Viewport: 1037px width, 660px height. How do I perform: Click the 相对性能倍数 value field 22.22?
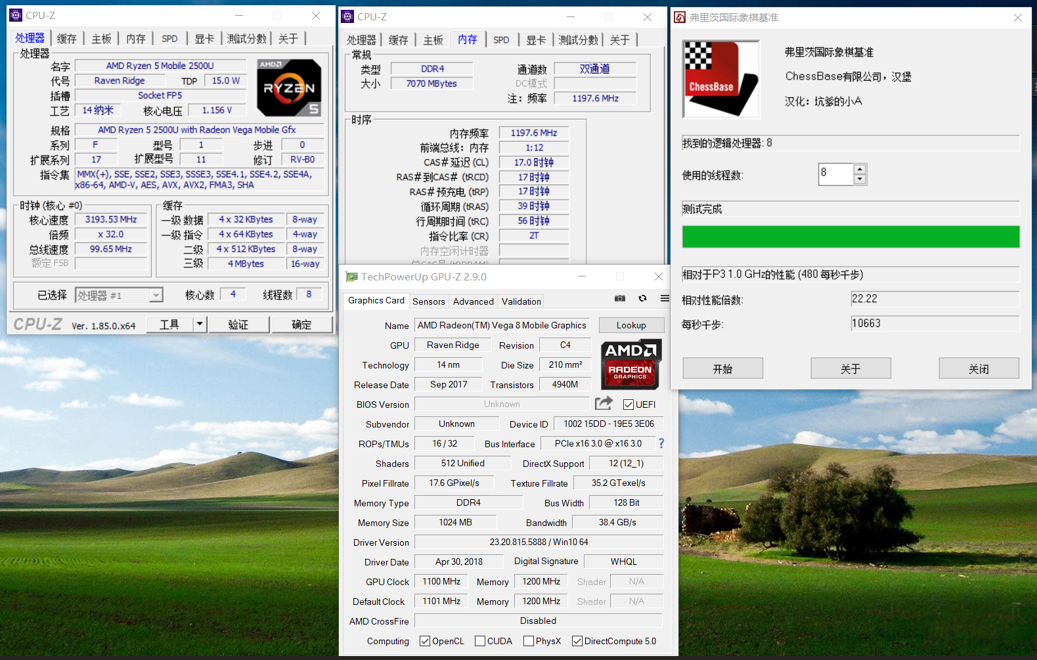click(935, 299)
